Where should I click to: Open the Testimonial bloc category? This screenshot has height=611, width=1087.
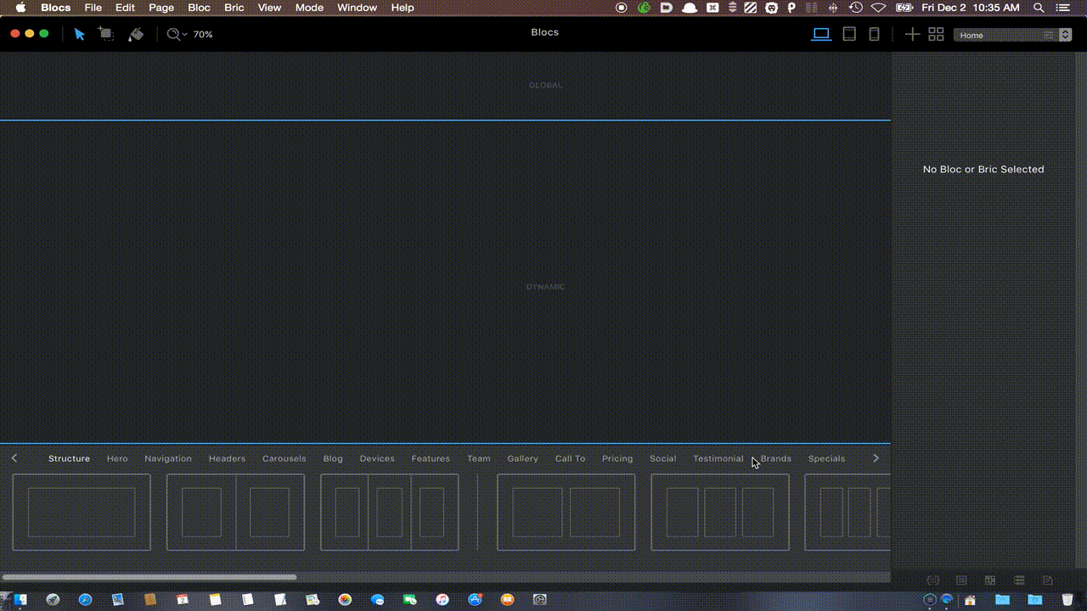[x=718, y=458]
